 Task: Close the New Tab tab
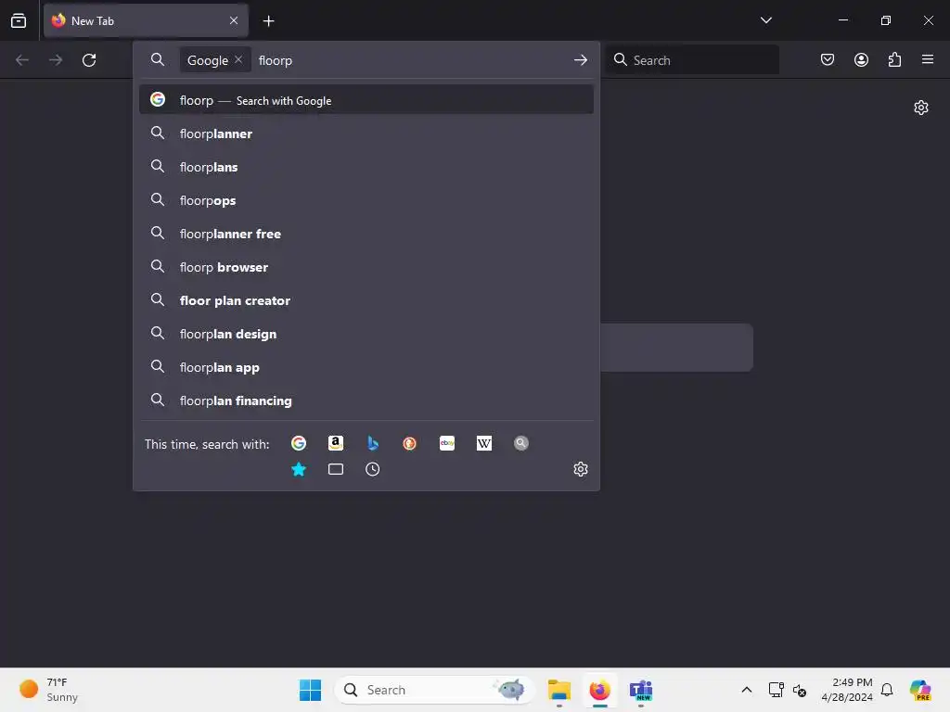[234, 20]
